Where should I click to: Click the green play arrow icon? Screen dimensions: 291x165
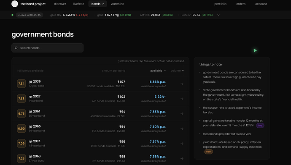[x=255, y=50]
